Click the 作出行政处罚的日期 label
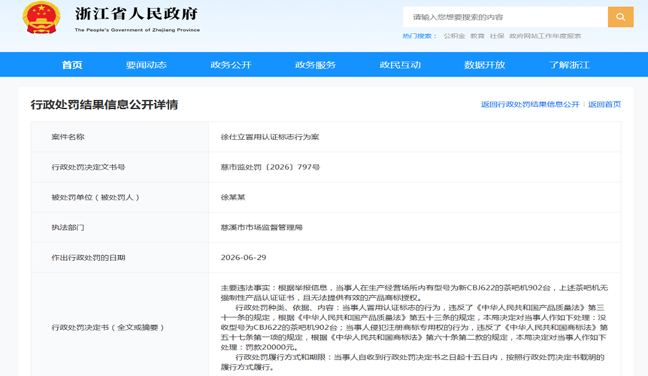Image resolution: width=648 pixels, height=376 pixels. (x=88, y=258)
